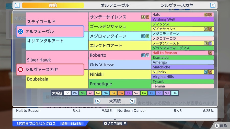Switch to the シルヴァースカヤ tab
The image size is (230, 129).
(177, 5)
